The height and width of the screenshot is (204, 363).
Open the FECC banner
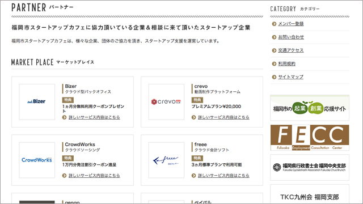click(x=310, y=138)
